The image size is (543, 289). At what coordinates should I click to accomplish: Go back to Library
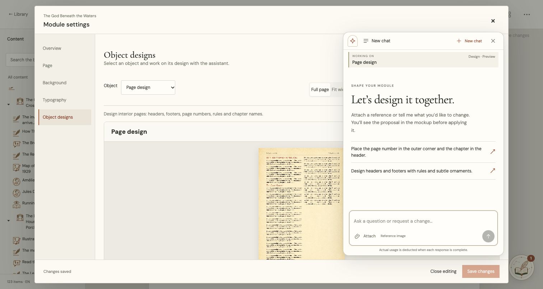(x=18, y=14)
